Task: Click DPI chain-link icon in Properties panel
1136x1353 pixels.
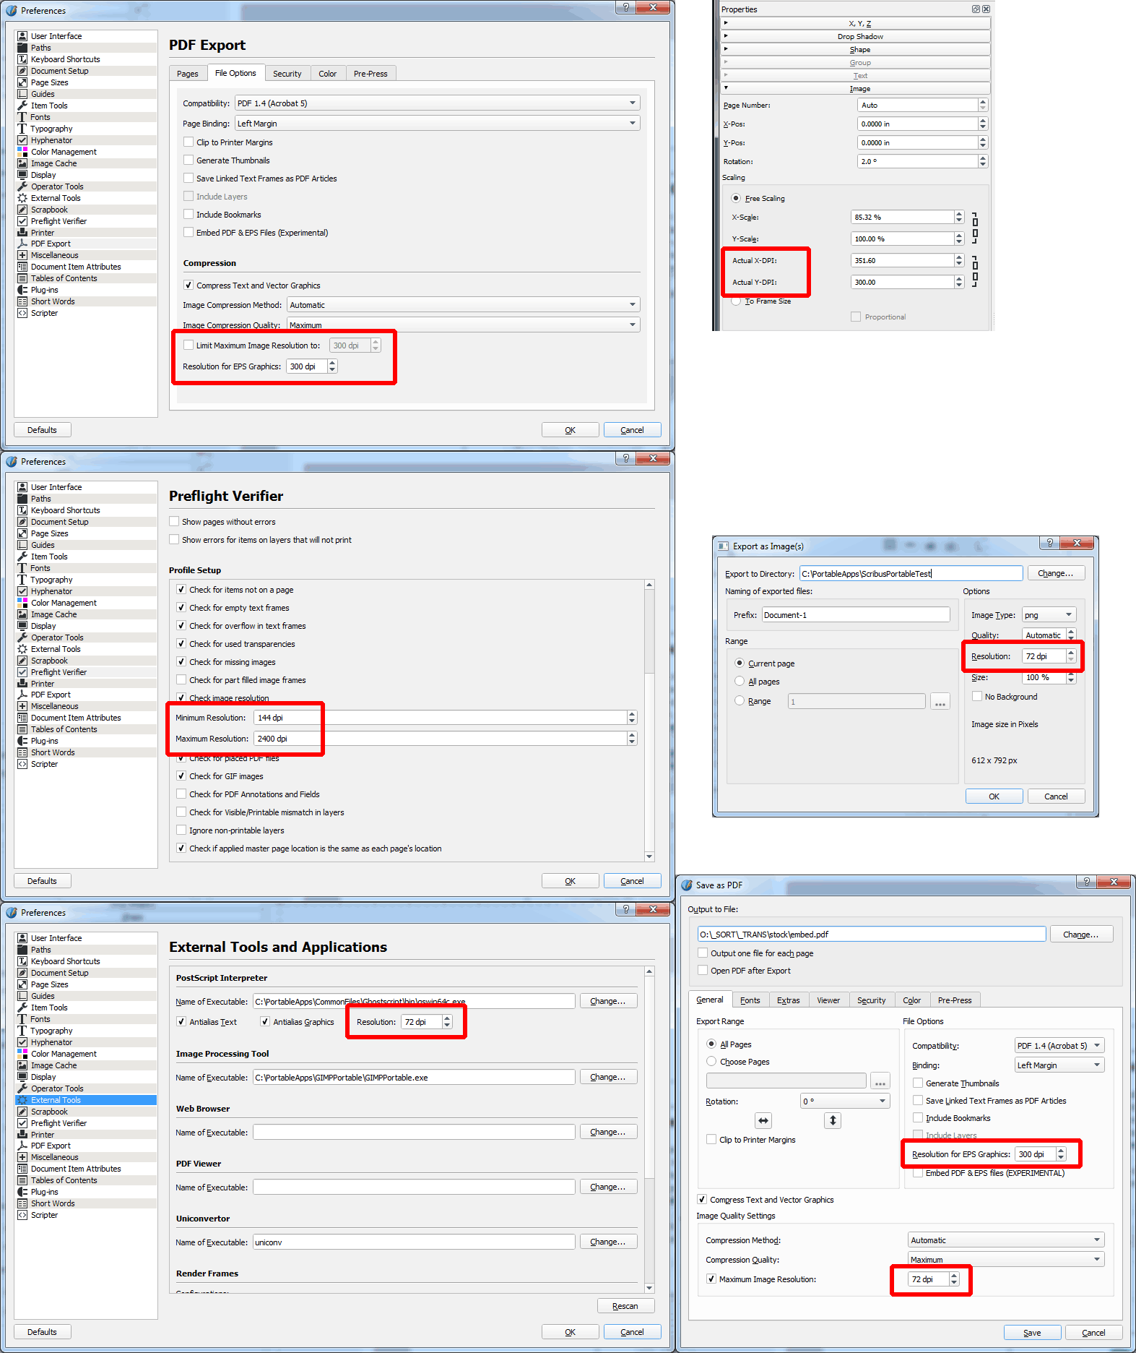Action: pos(975,271)
